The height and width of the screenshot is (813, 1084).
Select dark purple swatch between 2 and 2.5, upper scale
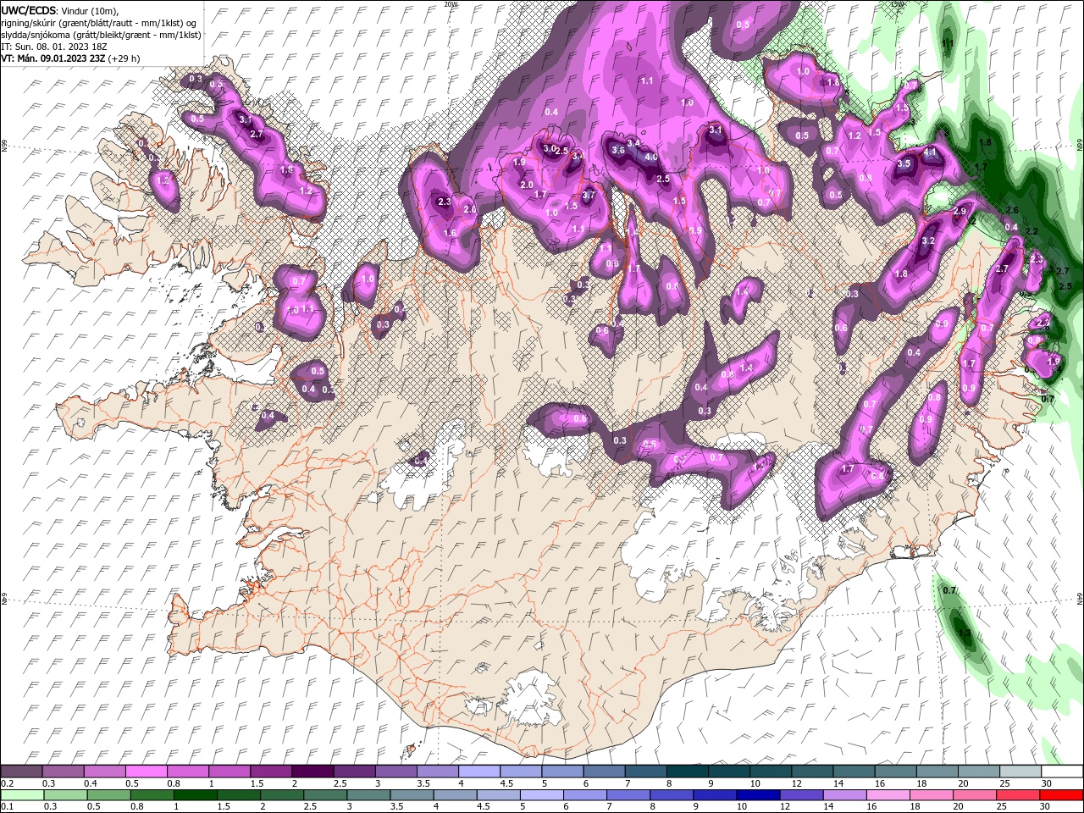pos(312,772)
